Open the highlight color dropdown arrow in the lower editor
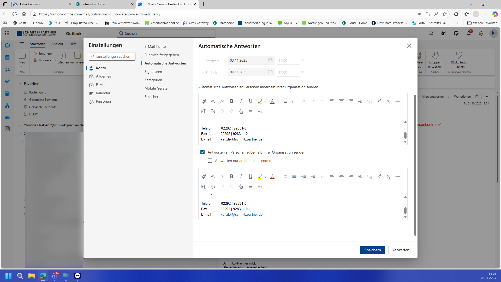The height and width of the screenshot is (282, 501). (x=265, y=177)
